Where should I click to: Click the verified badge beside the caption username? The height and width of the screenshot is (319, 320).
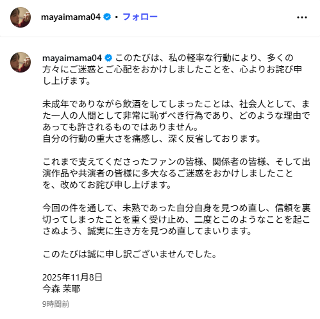click(x=108, y=58)
